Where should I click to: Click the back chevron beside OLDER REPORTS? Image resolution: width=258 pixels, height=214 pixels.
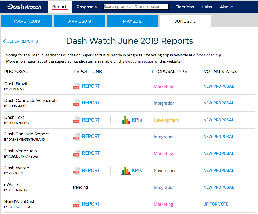(4, 41)
